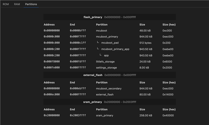Switch to the ROM tab
Screen dimensions: 209x125
(6, 4)
